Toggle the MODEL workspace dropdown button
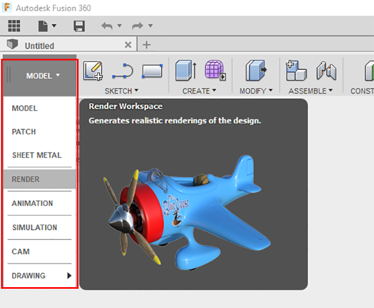This screenshot has width=374, height=308. coord(40,76)
